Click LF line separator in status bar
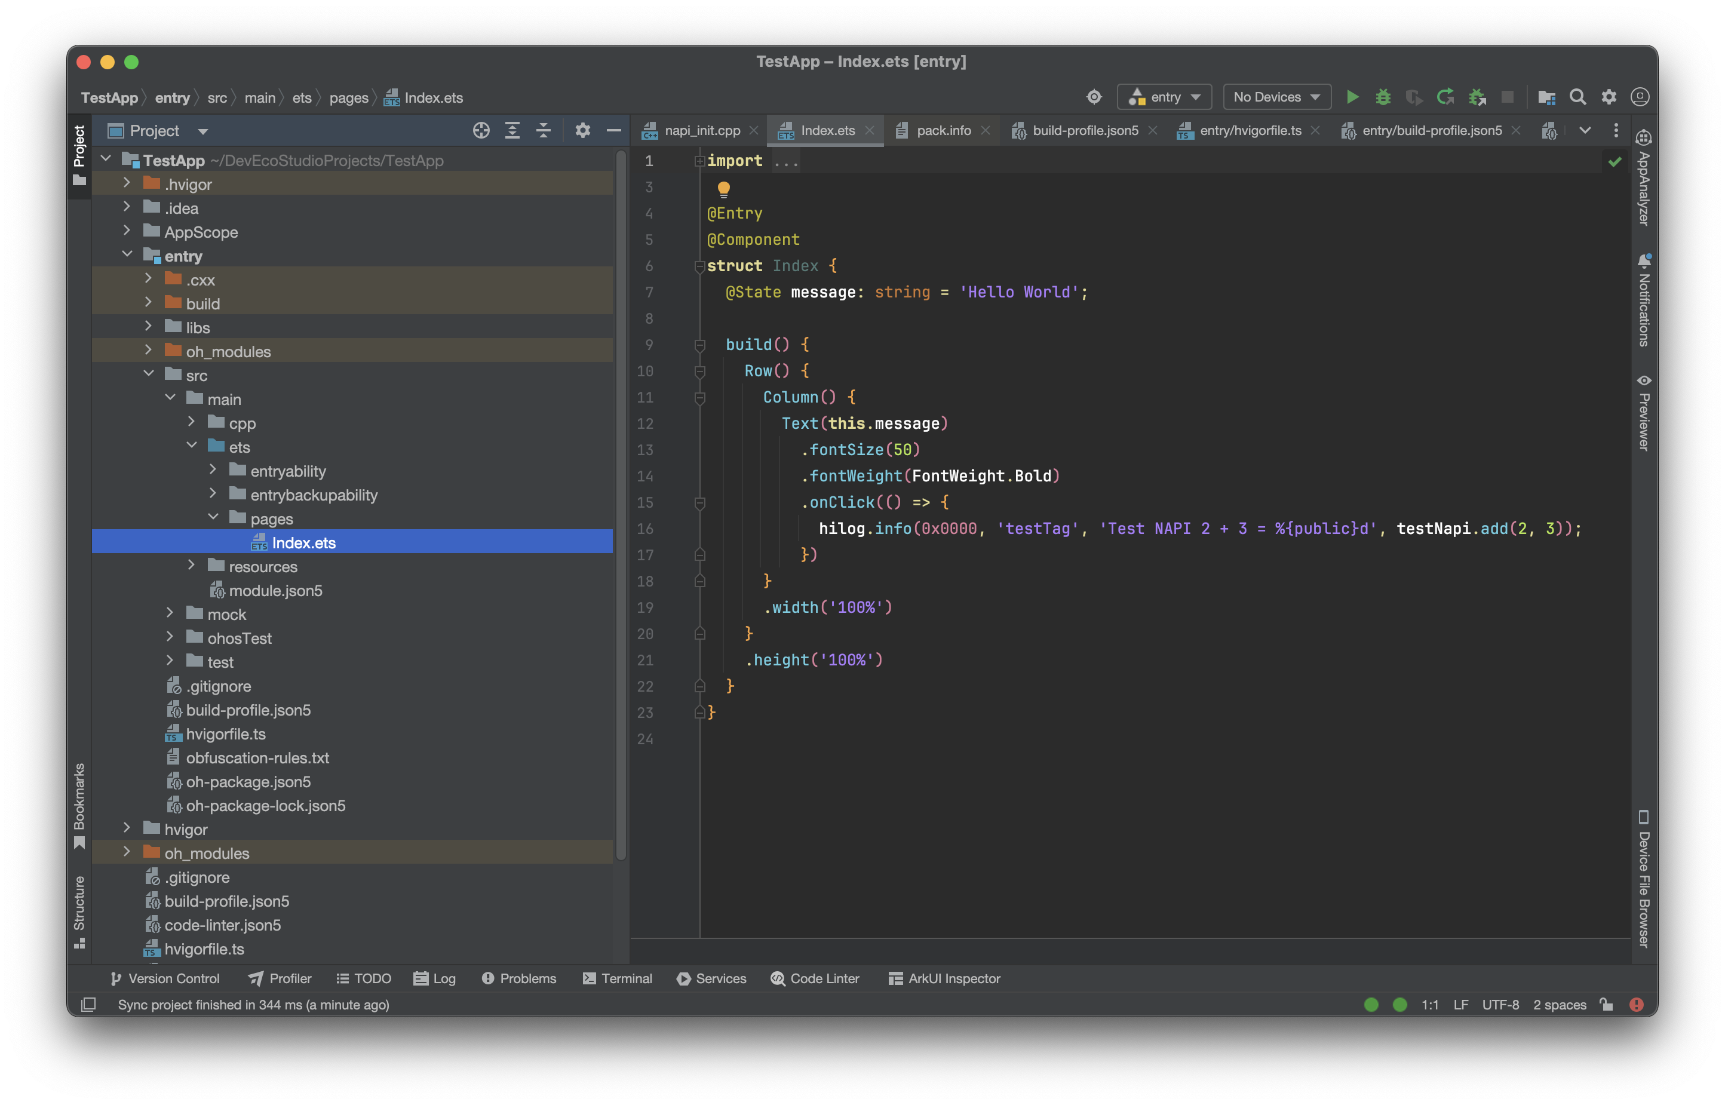This screenshot has height=1105, width=1725. point(1460,1005)
